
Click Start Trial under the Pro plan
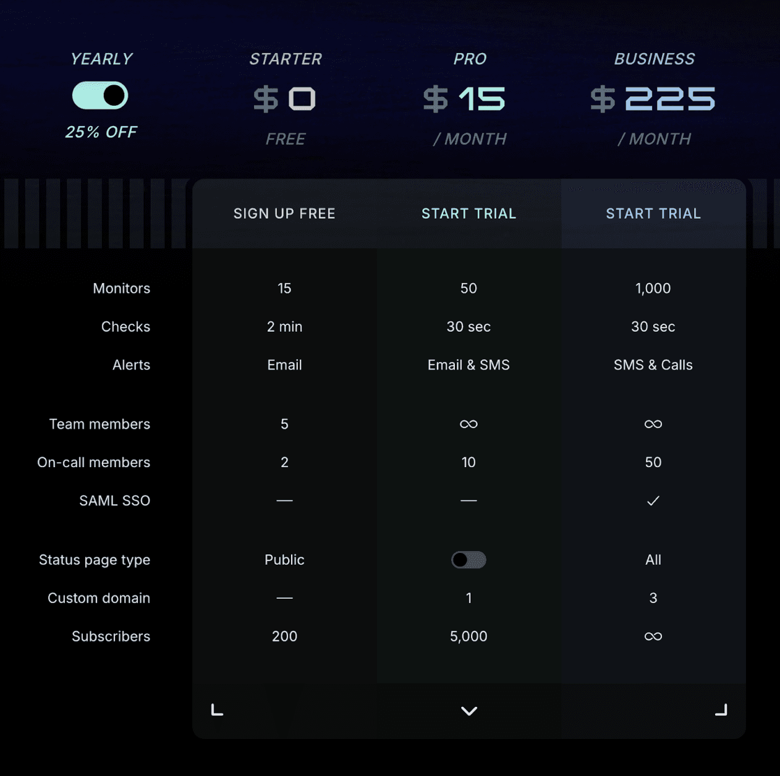[x=468, y=214]
